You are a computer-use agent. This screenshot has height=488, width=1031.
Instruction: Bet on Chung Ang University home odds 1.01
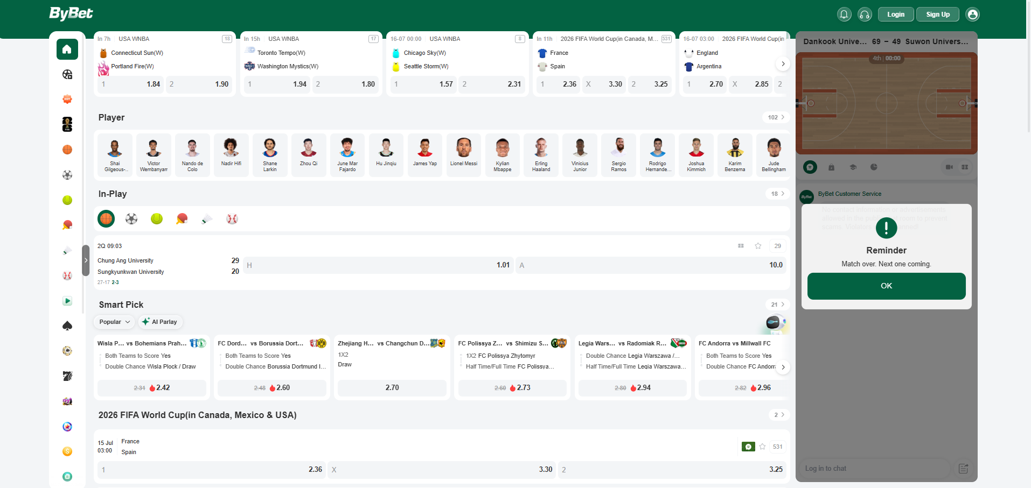(x=378, y=265)
